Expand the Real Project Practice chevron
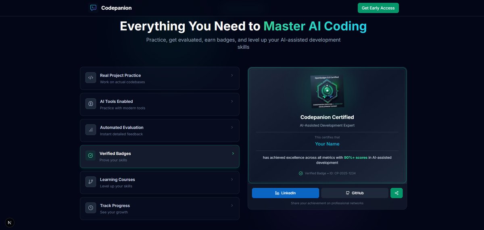The height and width of the screenshot is (230, 484). click(x=232, y=75)
